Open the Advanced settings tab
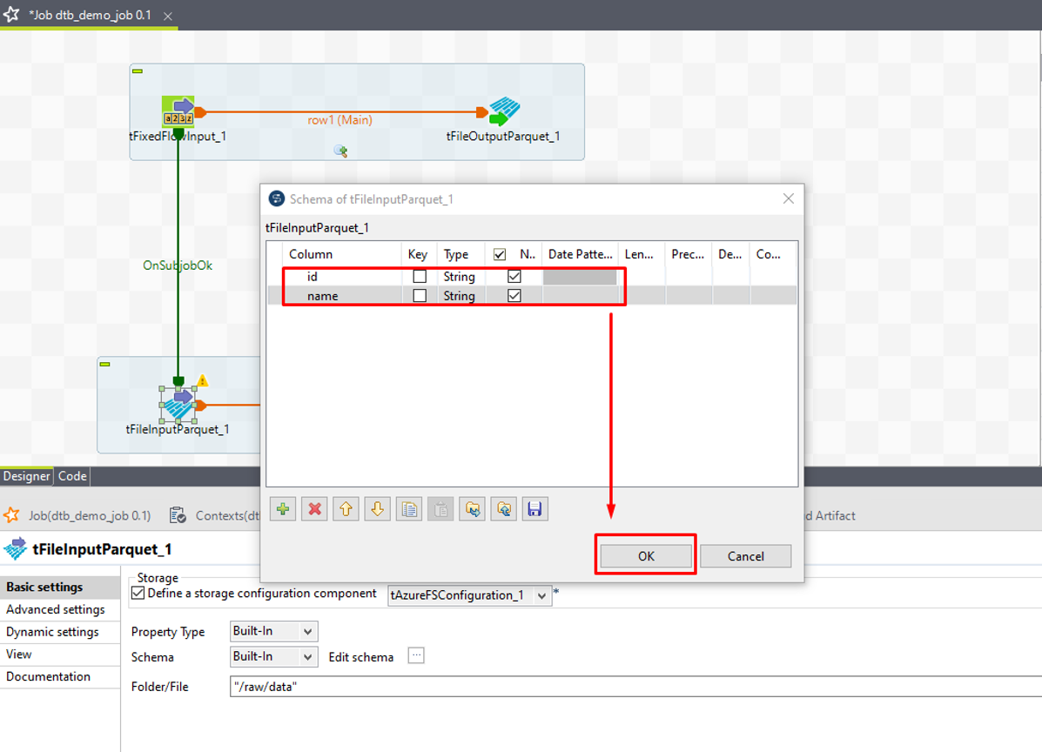The width and height of the screenshot is (1042, 752). [x=56, y=609]
